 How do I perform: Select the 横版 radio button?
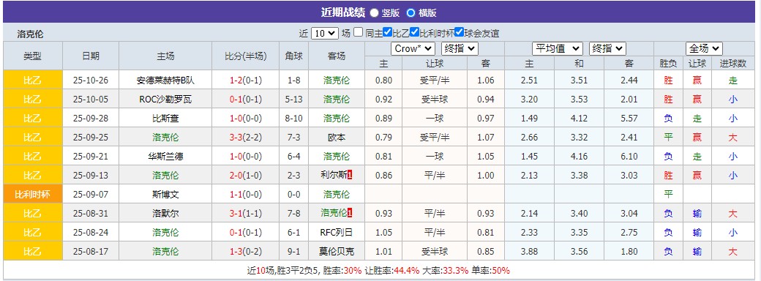point(411,13)
